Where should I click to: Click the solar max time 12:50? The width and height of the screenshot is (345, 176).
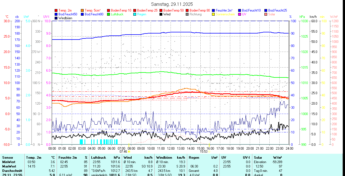259,166
